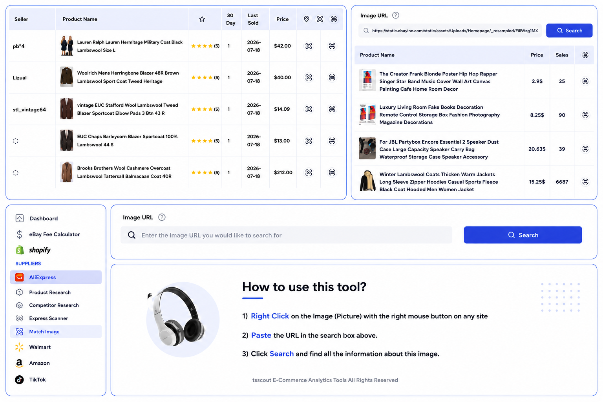
Task: Open link icon for Winter Lambswool Coats row
Action: click(585, 182)
